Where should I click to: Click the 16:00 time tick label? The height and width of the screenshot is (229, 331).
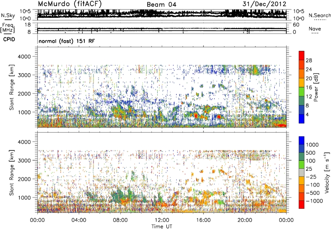coord(203,220)
